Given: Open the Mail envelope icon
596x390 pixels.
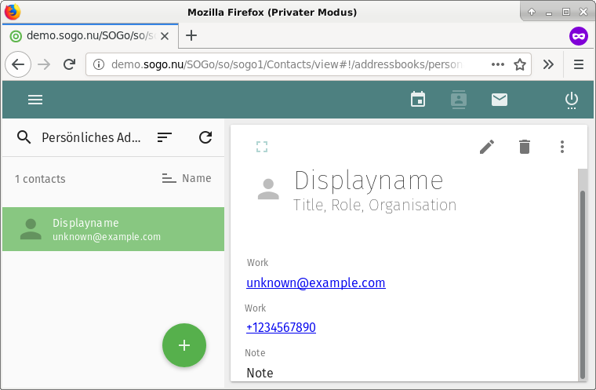Looking at the screenshot, I should pos(500,100).
